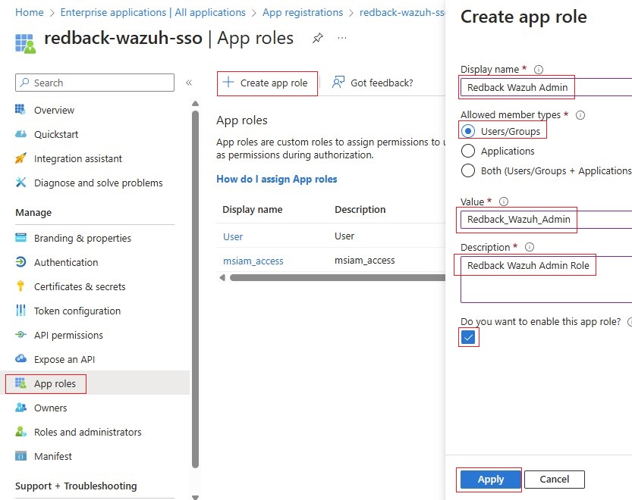Cancel creating the app role
This screenshot has height=500, width=632.
tap(554, 479)
